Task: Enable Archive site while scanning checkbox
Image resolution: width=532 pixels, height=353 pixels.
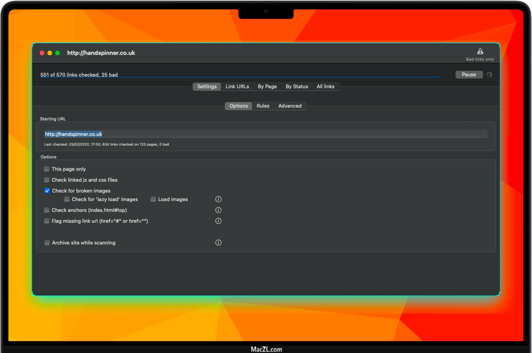Action: 47,242
